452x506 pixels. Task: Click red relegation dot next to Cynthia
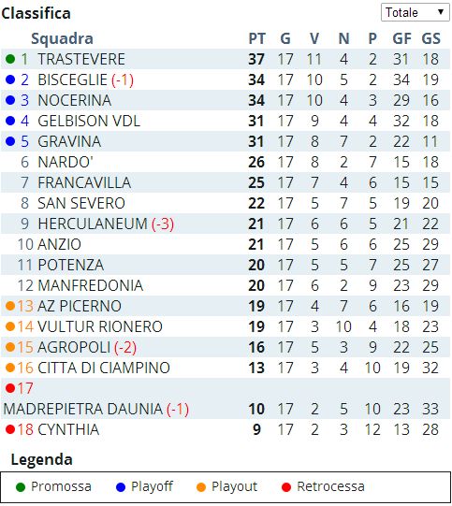point(10,429)
